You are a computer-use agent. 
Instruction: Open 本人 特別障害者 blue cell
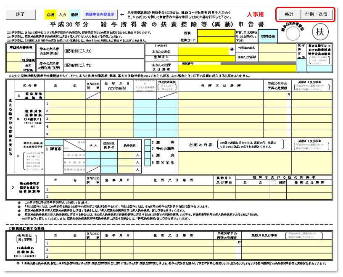[93, 163]
